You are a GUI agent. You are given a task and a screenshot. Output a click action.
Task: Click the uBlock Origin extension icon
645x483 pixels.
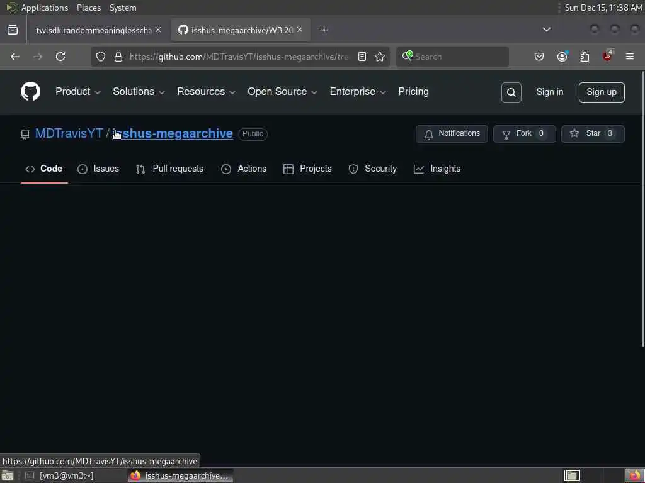point(607,56)
